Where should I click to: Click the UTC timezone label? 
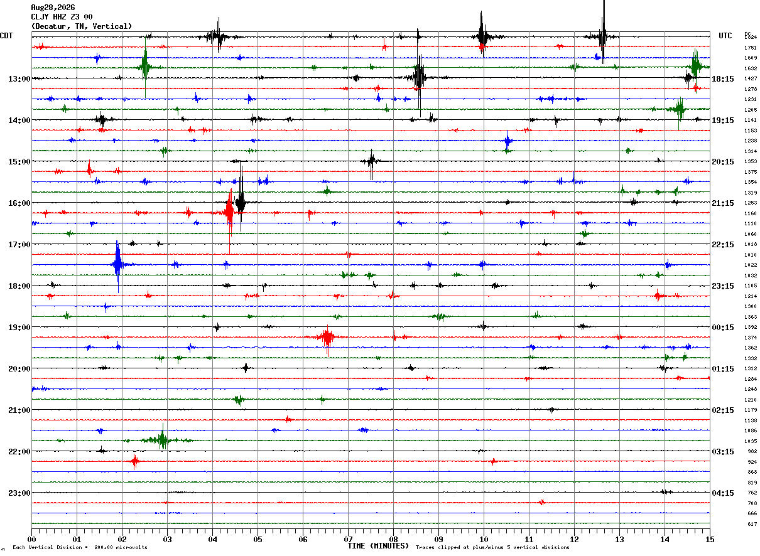coord(725,36)
